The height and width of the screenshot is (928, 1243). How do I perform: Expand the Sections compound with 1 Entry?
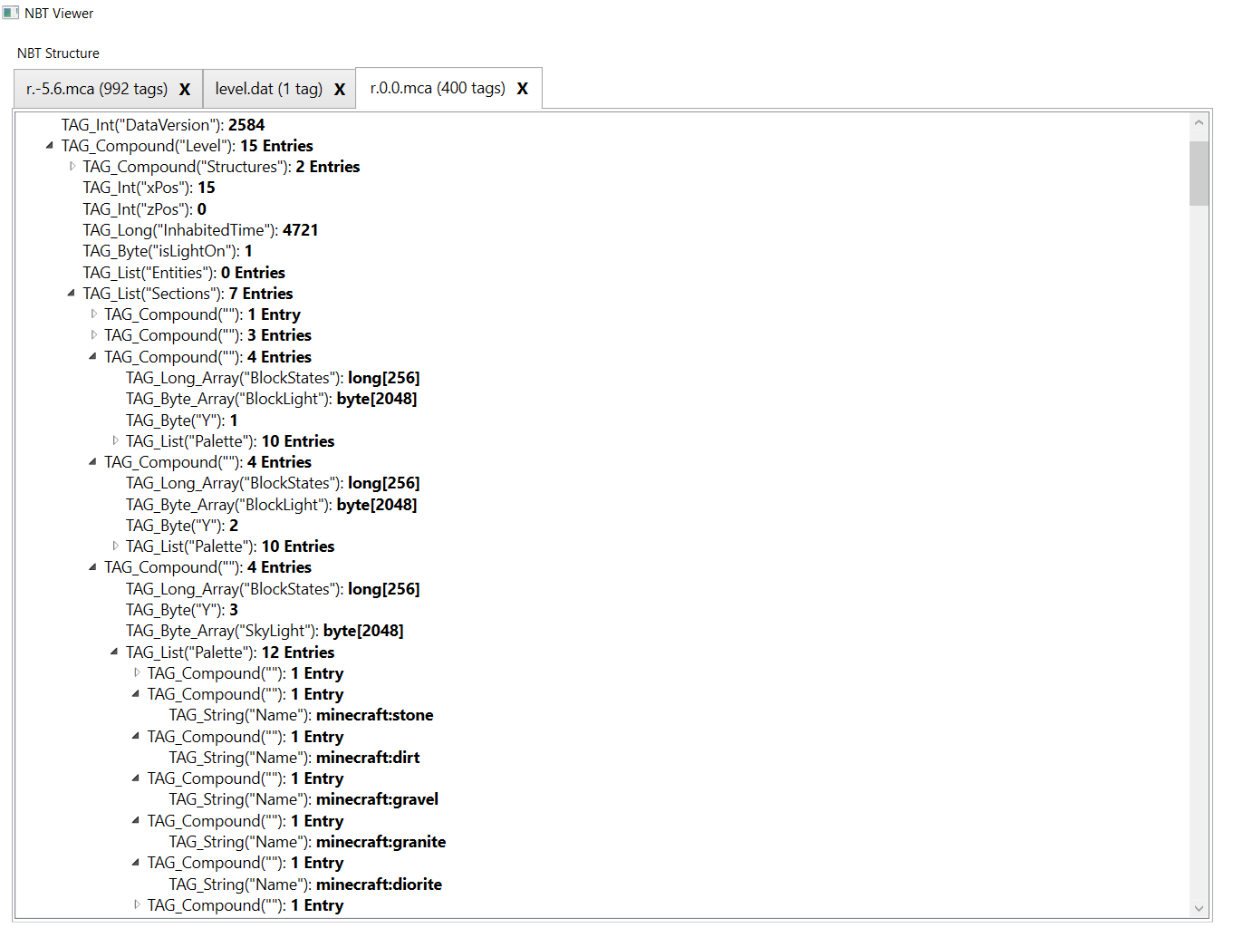tap(93, 314)
